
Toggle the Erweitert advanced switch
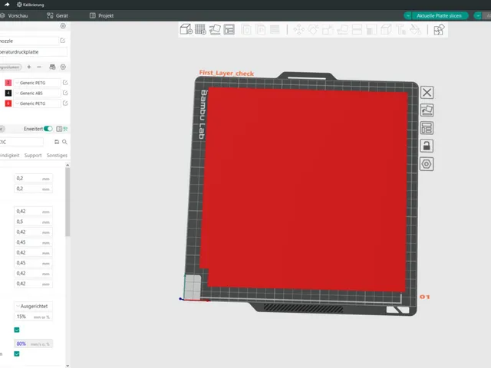click(48, 129)
